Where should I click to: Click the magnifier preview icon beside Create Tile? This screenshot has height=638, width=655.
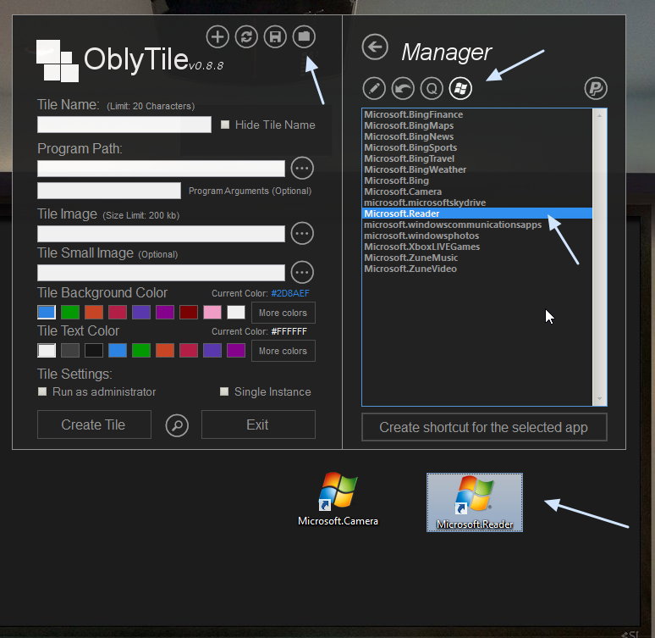pos(177,425)
